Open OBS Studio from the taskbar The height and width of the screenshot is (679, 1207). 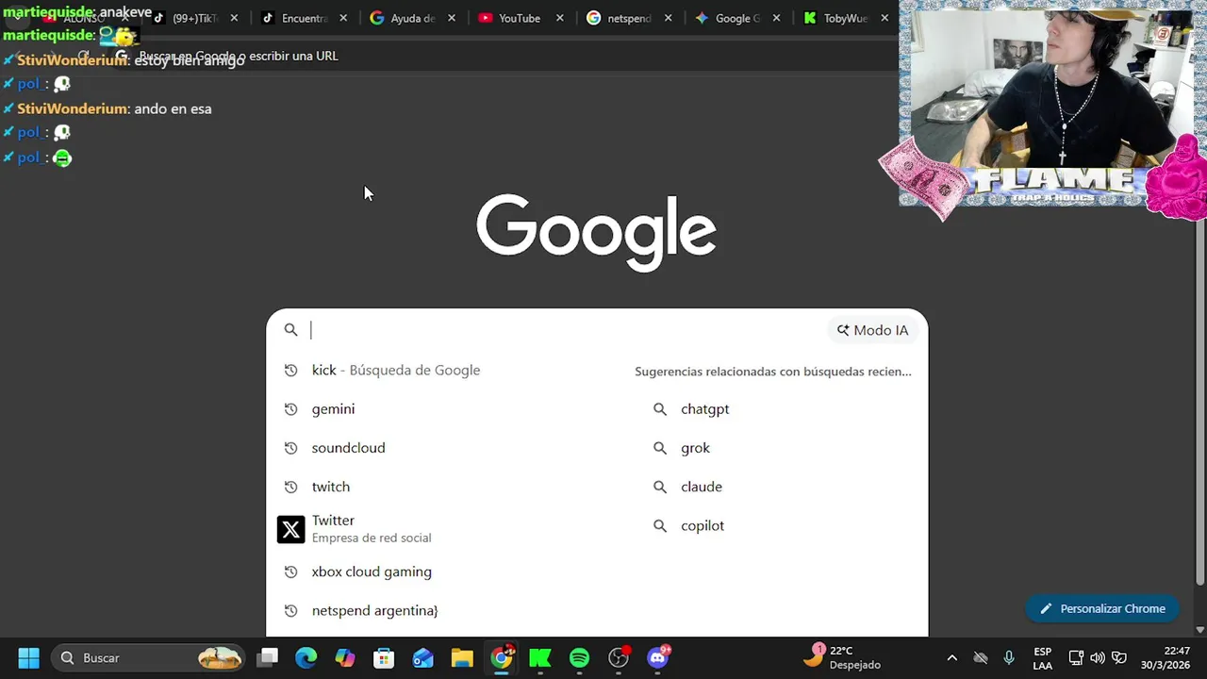(619, 657)
